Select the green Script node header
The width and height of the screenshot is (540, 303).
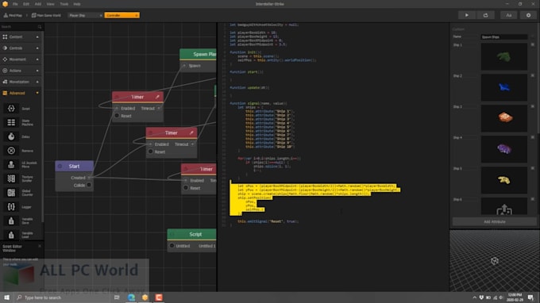(x=192, y=234)
